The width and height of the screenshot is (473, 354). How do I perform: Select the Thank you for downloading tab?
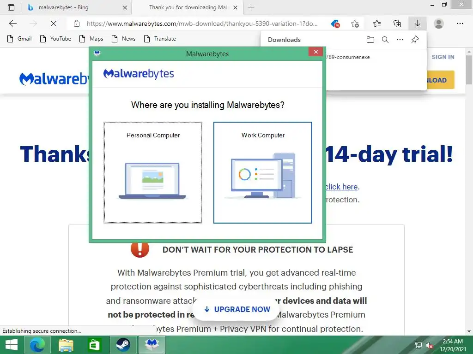187,7
